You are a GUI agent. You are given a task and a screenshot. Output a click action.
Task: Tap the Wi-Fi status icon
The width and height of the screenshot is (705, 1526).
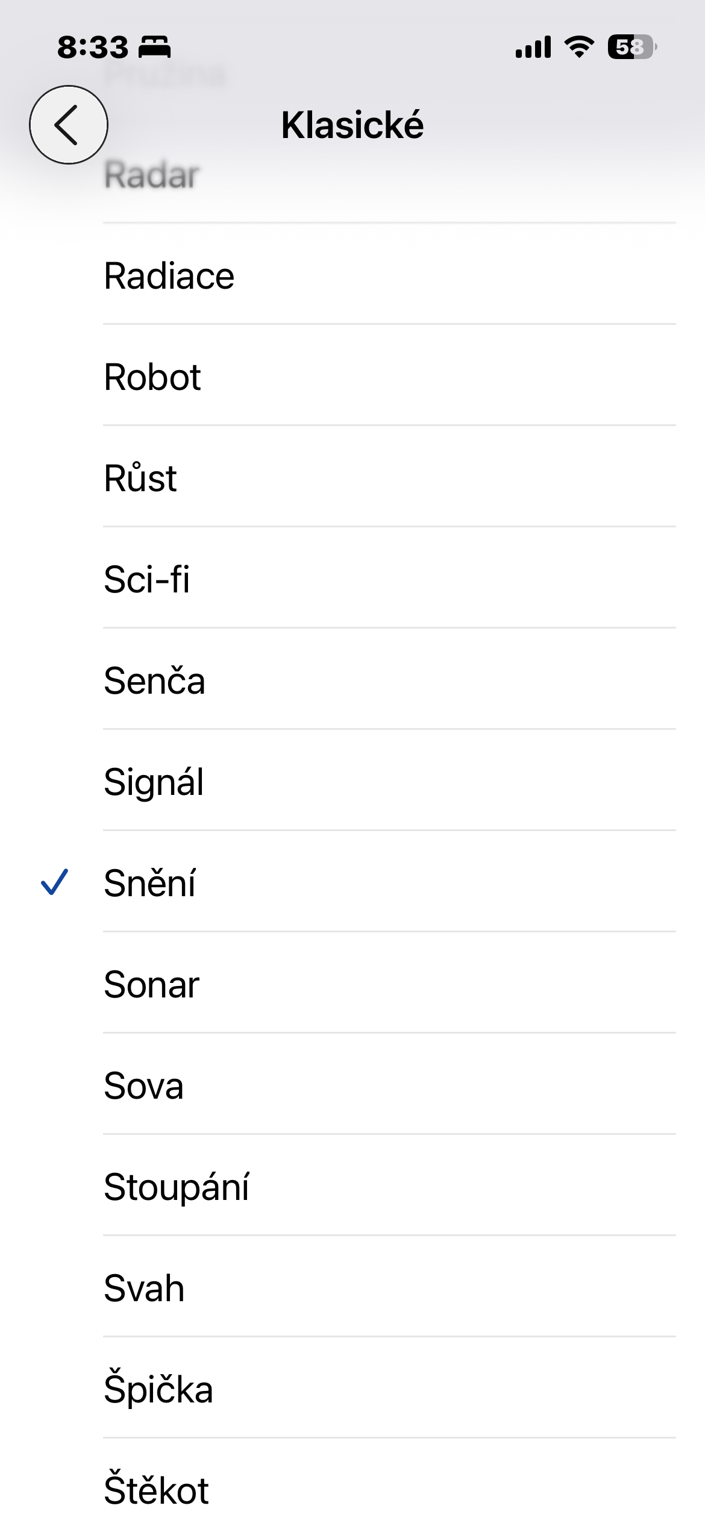point(578,47)
